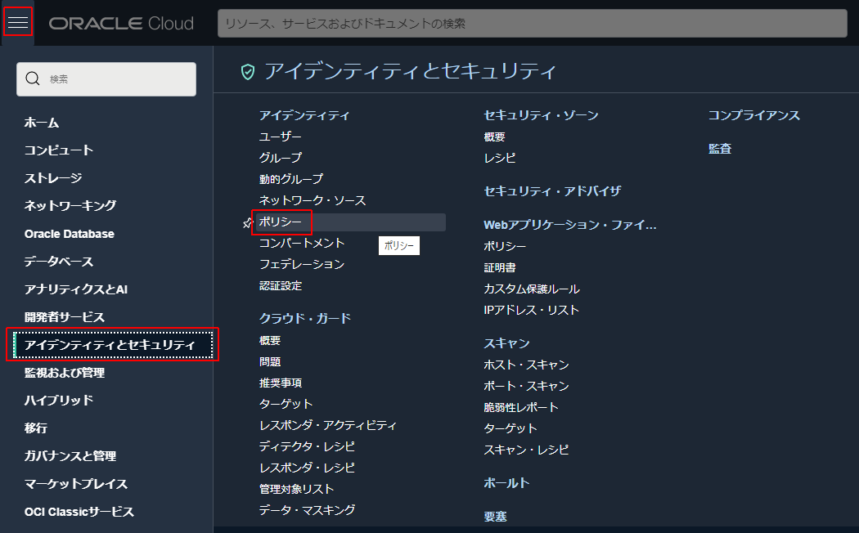Viewport: 859px width, 533px height.
Task: Select Oracle Database in sidebar
Action: click(x=70, y=234)
